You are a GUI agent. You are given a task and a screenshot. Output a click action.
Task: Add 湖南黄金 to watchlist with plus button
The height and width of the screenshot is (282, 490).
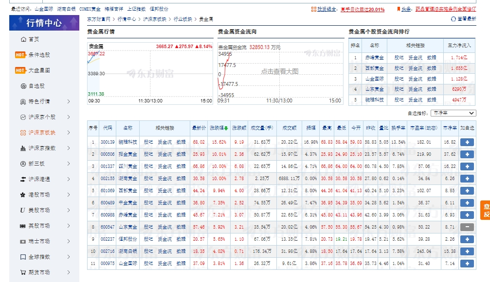point(467,179)
